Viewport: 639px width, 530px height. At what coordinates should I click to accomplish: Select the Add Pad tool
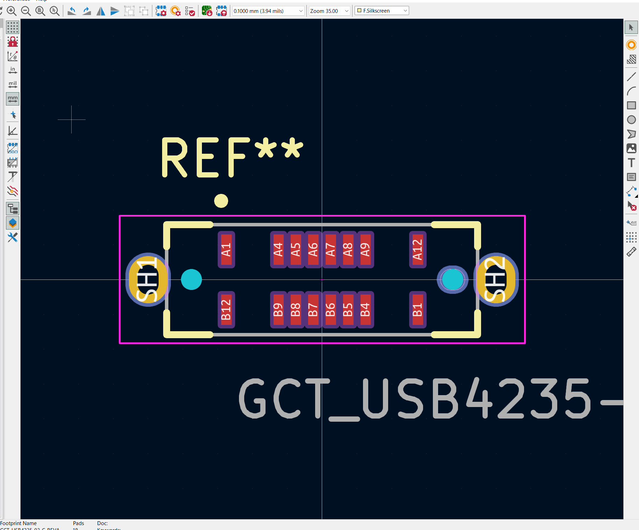[631, 45]
